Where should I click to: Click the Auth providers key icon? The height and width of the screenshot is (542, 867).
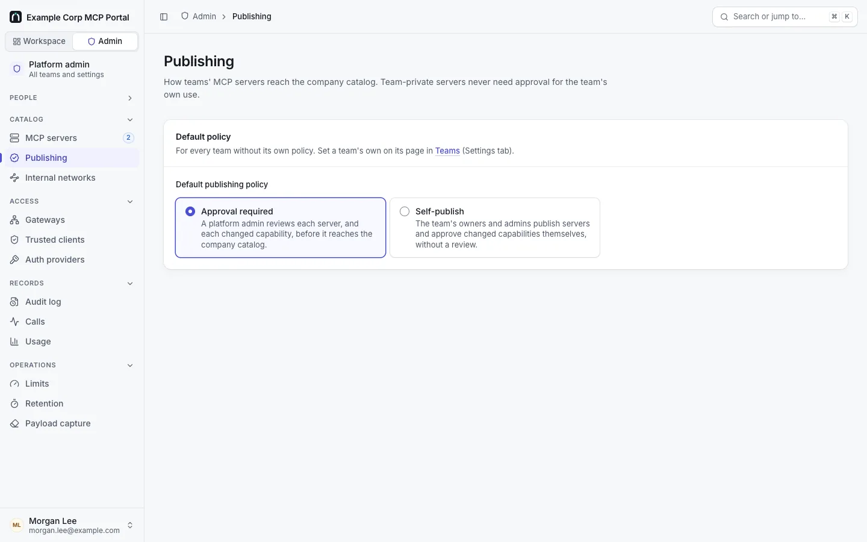(14, 260)
